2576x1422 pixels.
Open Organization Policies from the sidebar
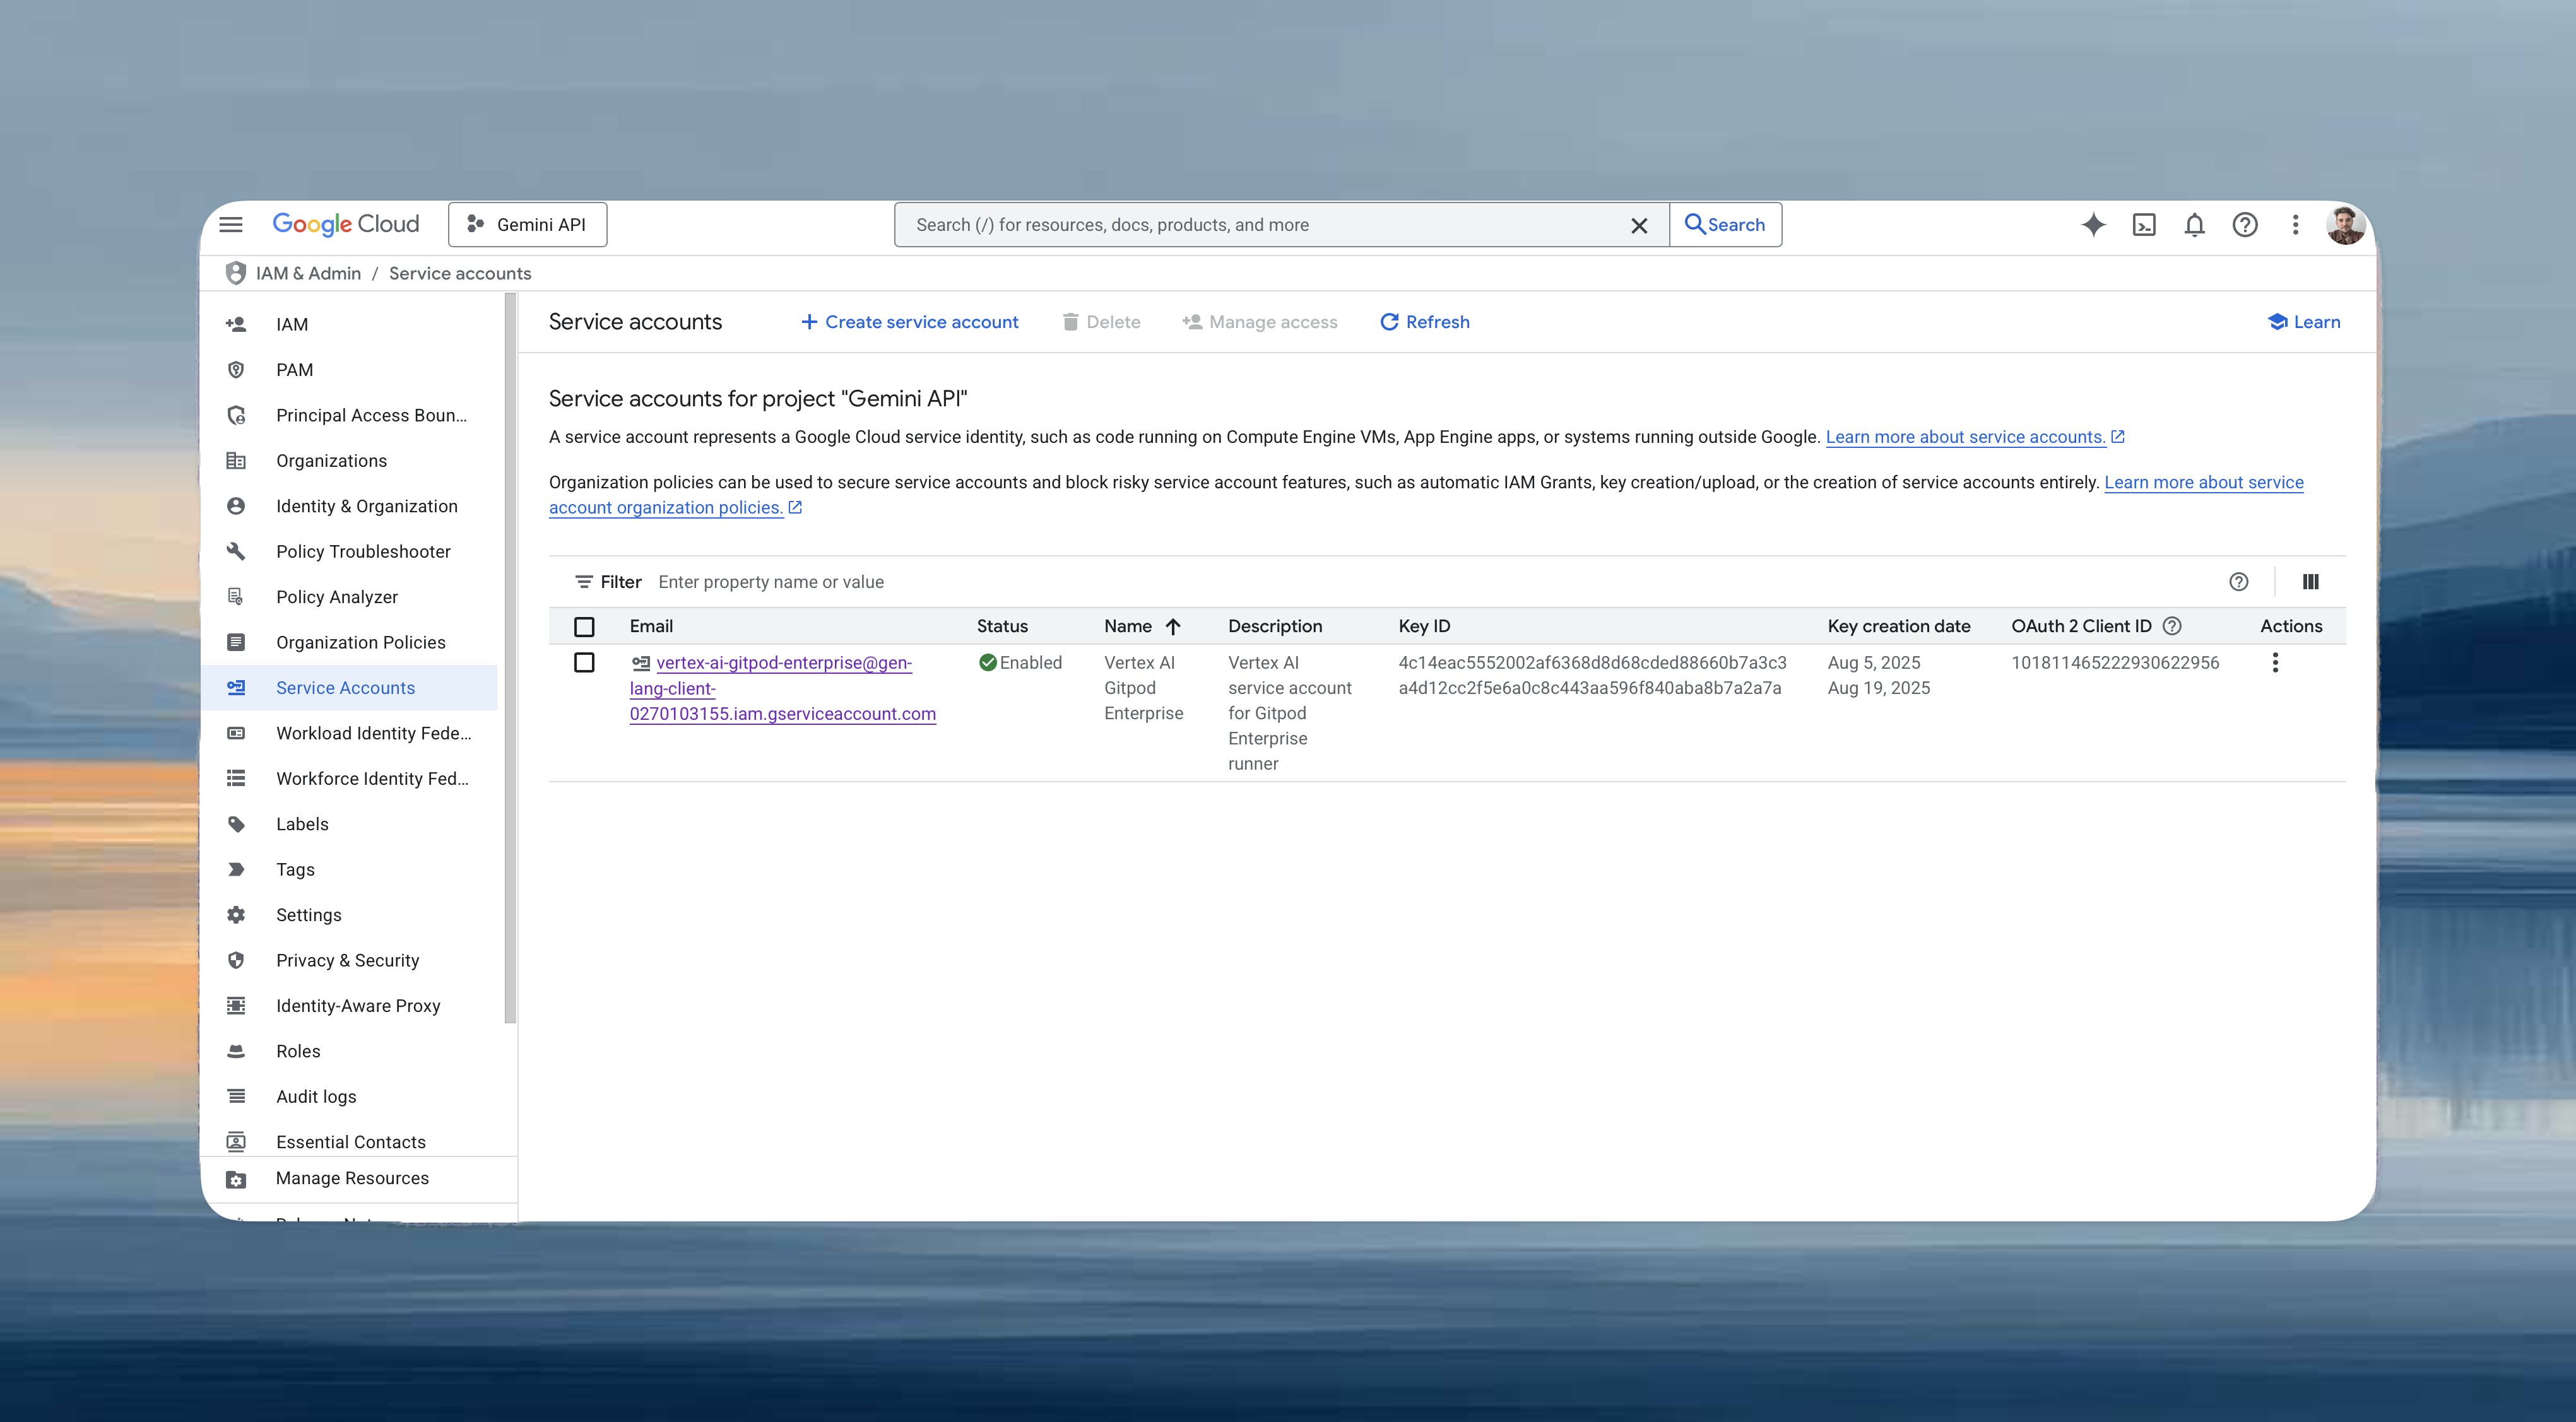(361, 642)
